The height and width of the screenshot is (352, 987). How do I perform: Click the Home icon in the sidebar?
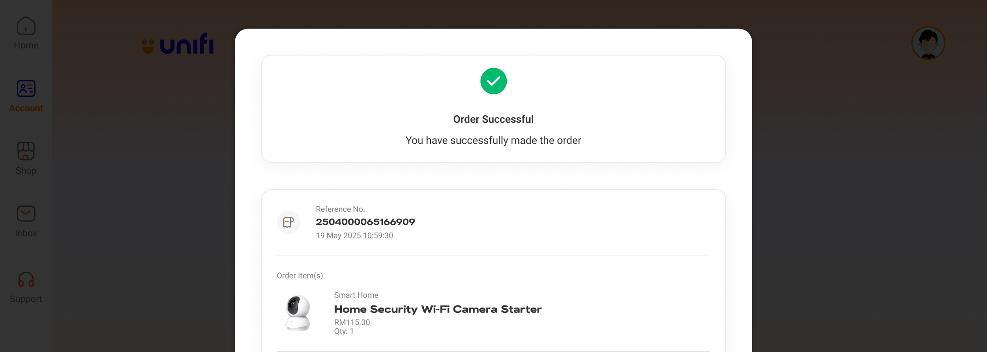pyautogui.click(x=26, y=26)
